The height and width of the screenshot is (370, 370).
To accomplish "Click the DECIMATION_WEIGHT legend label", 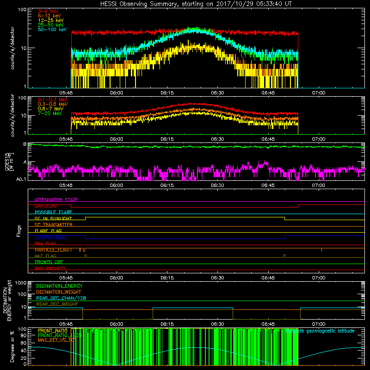I will 59,292.
